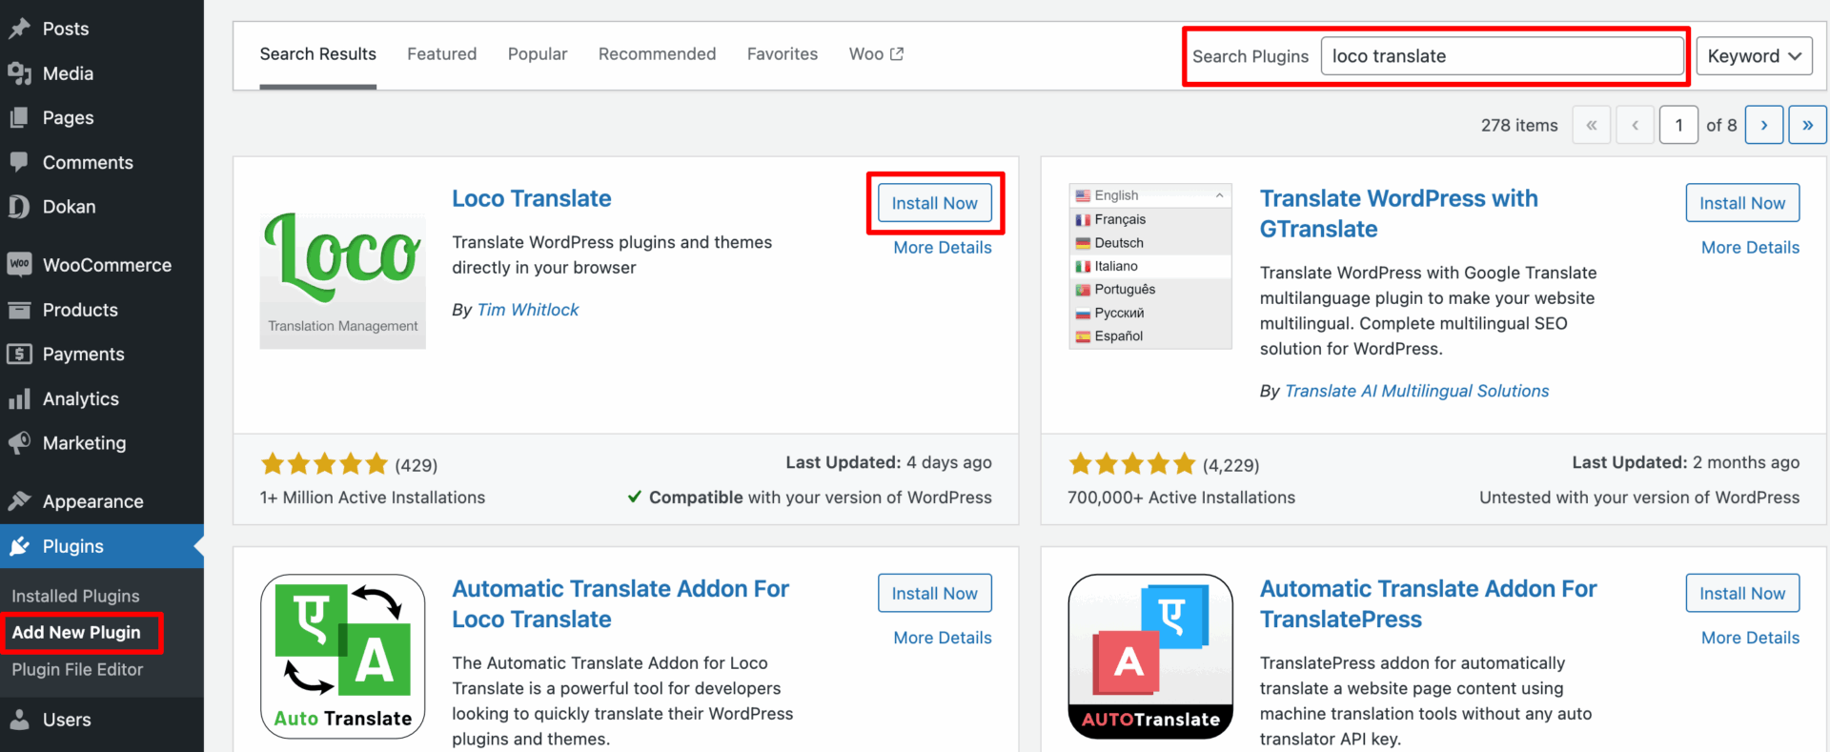Image resolution: width=1830 pixels, height=752 pixels.
Task: Click the external link icon beside Woo
Action: [x=897, y=54]
